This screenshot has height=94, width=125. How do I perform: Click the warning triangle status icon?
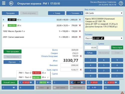122,93
